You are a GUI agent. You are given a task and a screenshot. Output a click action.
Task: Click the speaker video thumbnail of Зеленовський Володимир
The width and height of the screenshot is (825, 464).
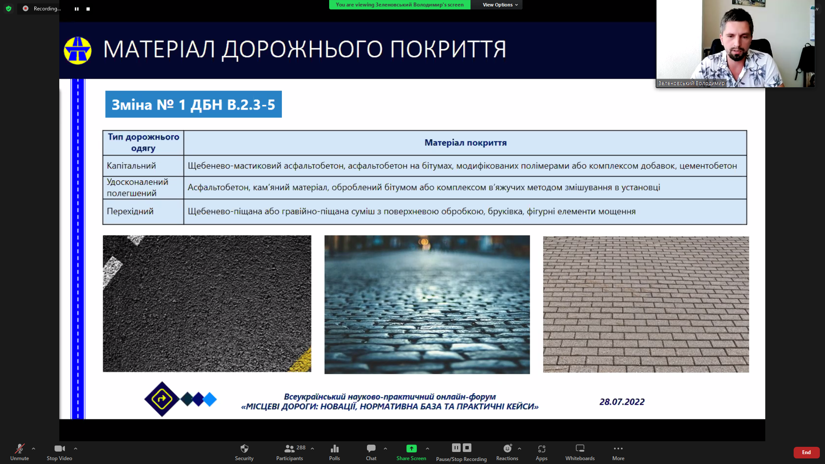pyautogui.click(x=735, y=43)
